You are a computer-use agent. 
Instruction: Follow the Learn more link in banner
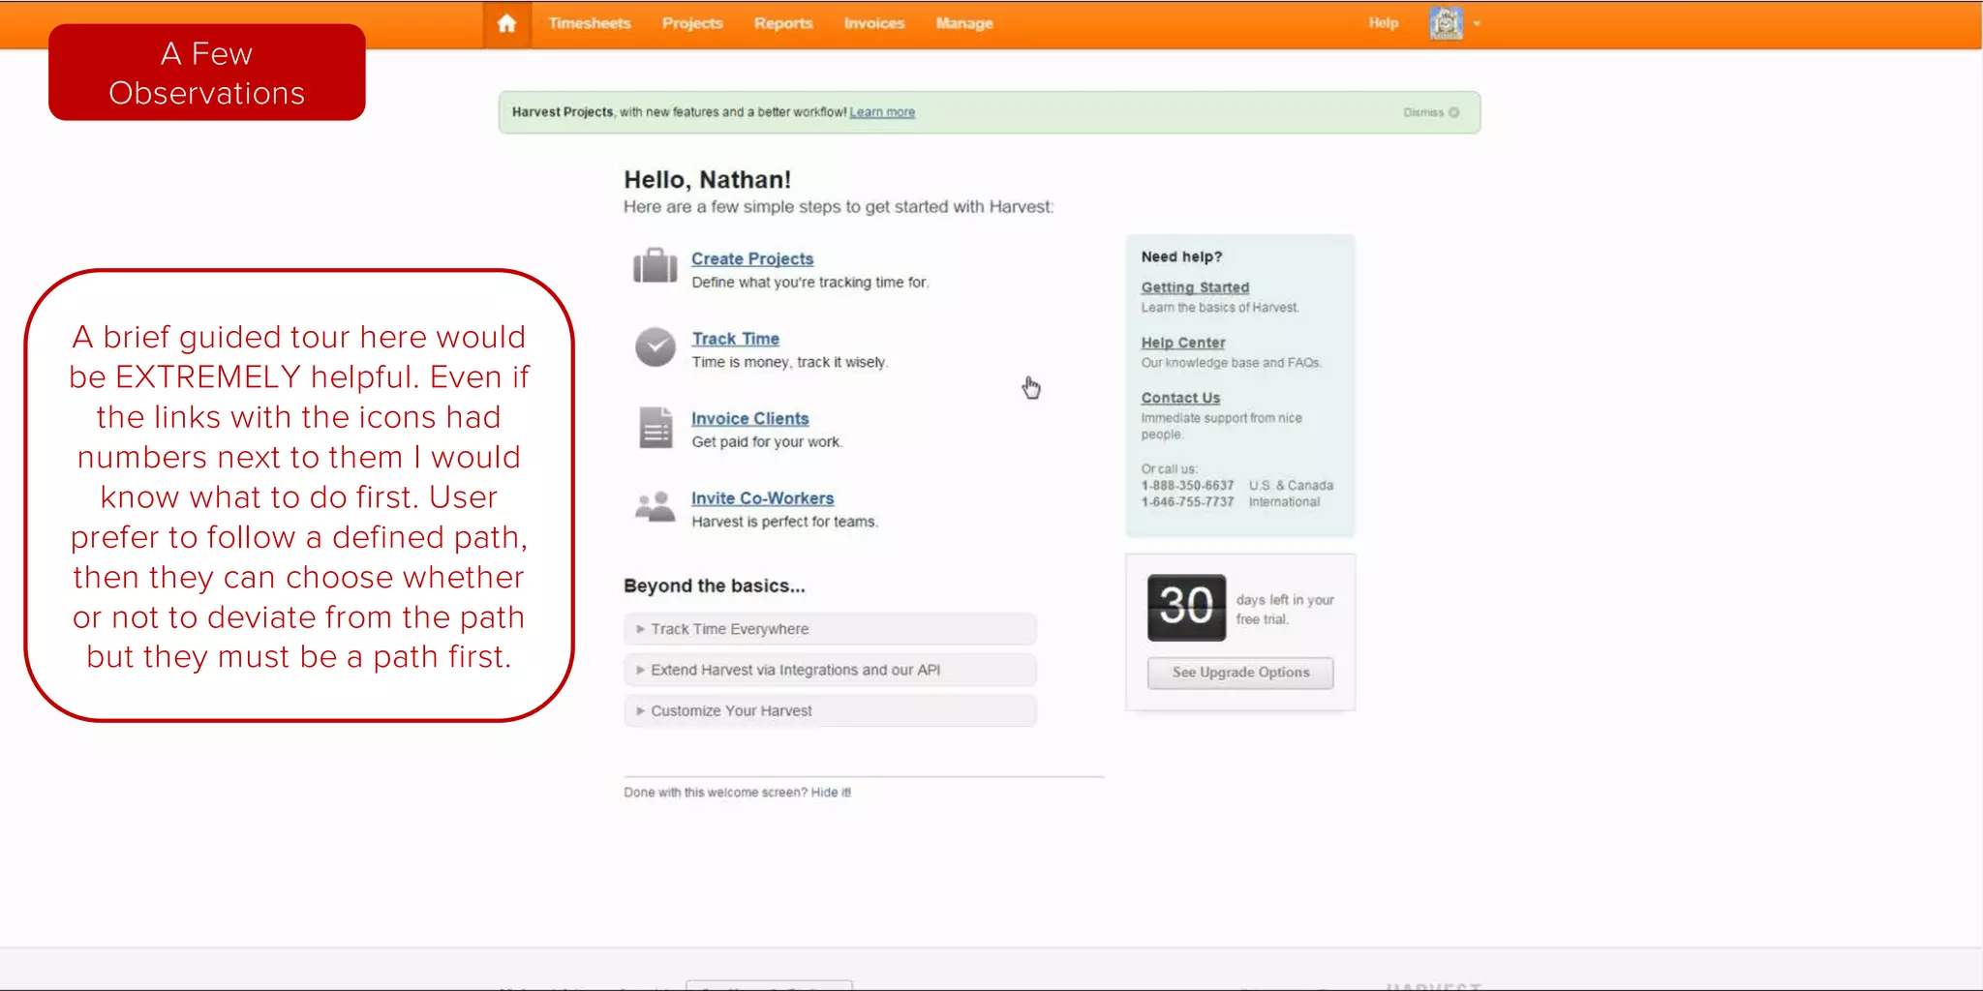[882, 112]
